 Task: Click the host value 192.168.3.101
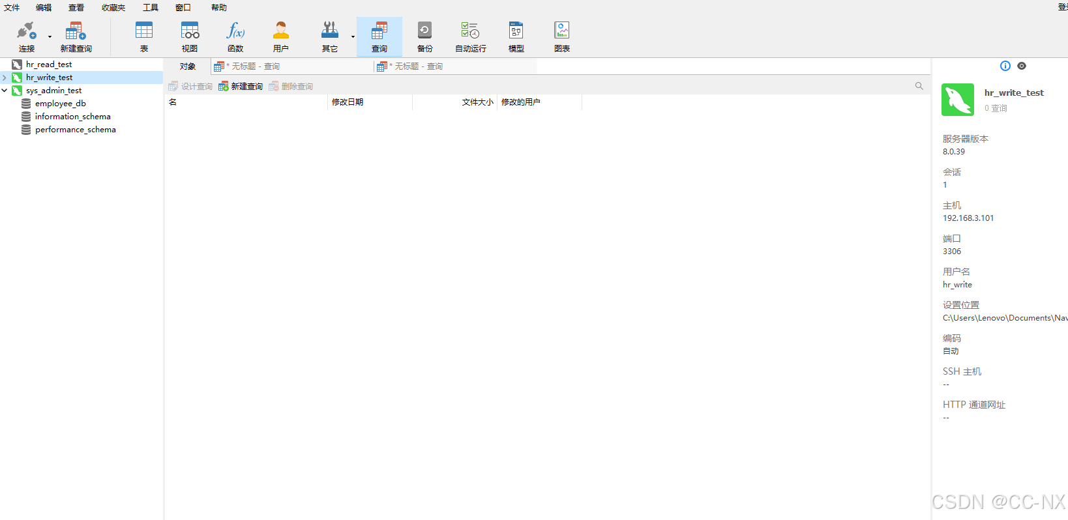[968, 218]
